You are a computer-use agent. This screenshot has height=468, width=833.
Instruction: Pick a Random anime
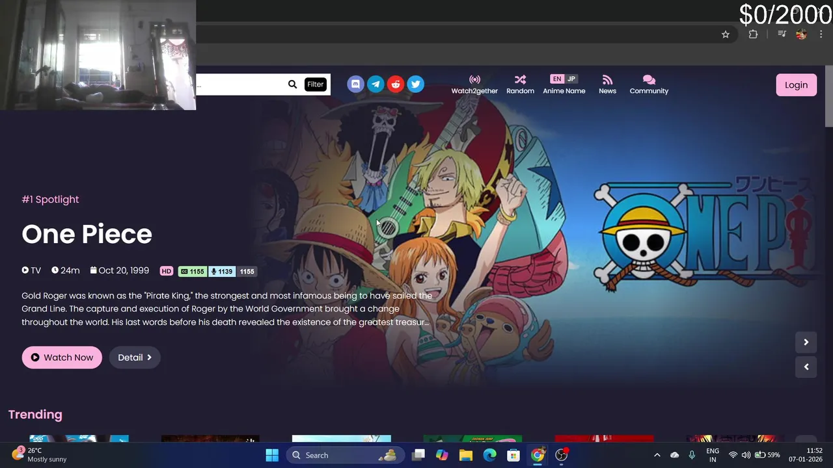pyautogui.click(x=520, y=84)
